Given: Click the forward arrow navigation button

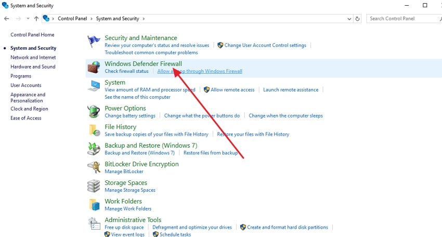Looking at the screenshot, I should (18, 19).
